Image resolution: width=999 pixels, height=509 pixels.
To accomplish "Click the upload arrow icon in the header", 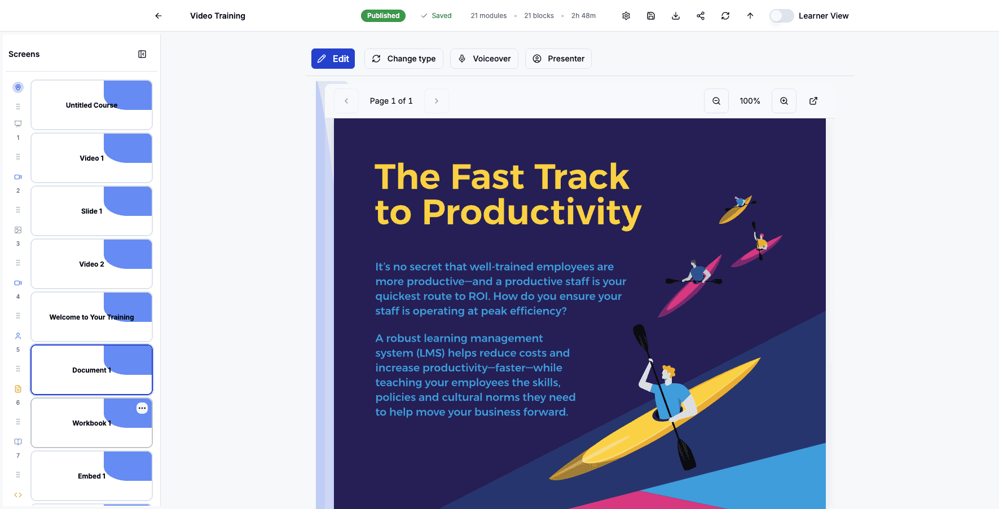I will click(x=750, y=16).
